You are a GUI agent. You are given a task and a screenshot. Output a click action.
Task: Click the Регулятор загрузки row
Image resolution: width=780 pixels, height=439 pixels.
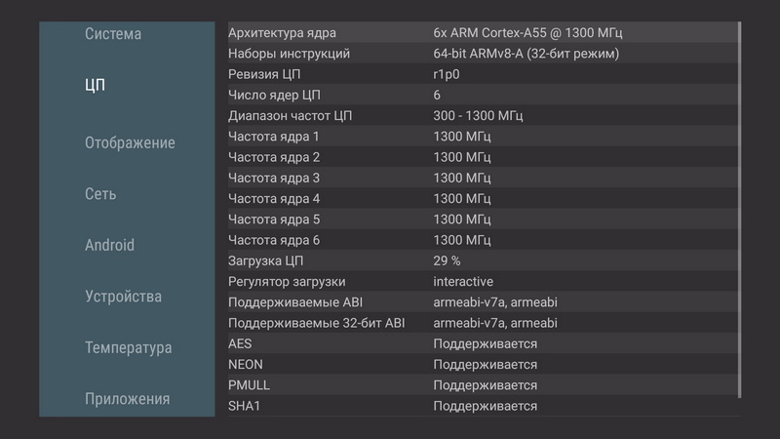click(x=483, y=281)
